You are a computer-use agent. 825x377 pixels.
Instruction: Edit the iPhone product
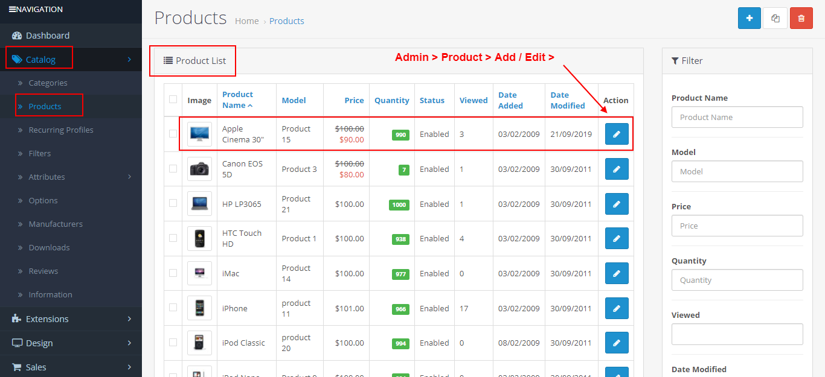pos(617,308)
